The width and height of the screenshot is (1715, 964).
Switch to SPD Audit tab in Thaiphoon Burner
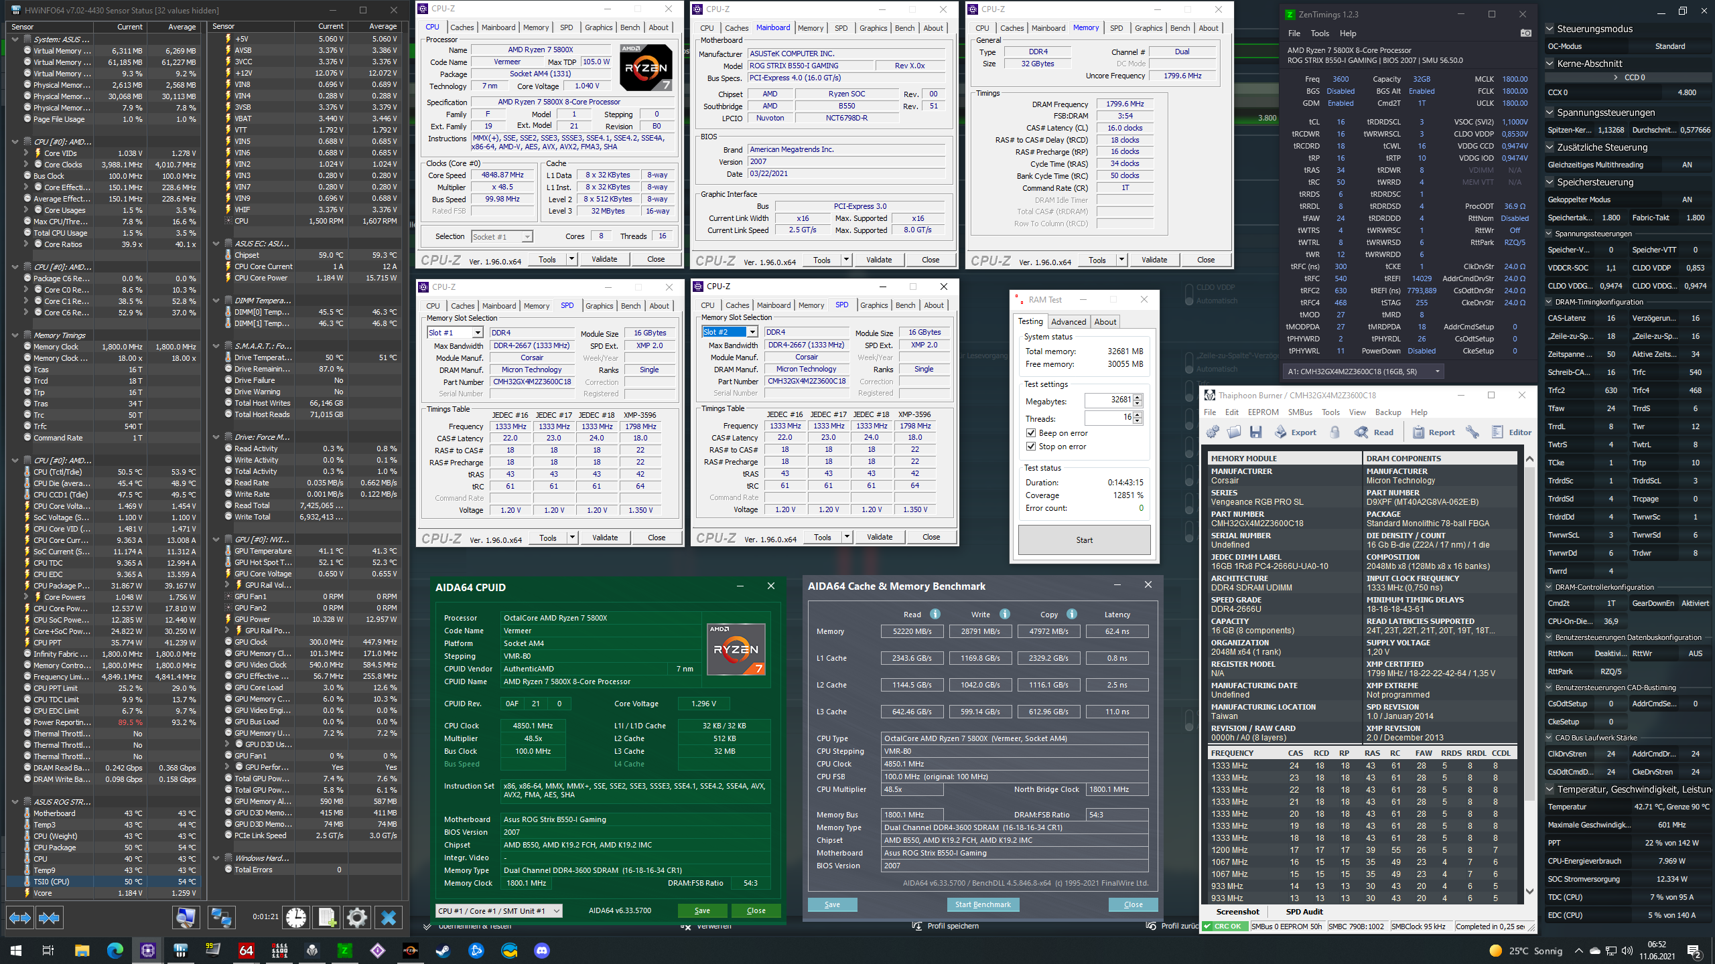click(1304, 912)
